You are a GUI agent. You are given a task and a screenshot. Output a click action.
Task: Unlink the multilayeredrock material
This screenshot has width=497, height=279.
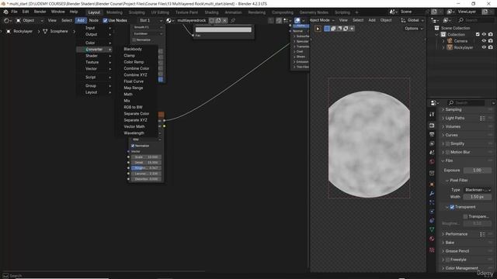(224, 20)
